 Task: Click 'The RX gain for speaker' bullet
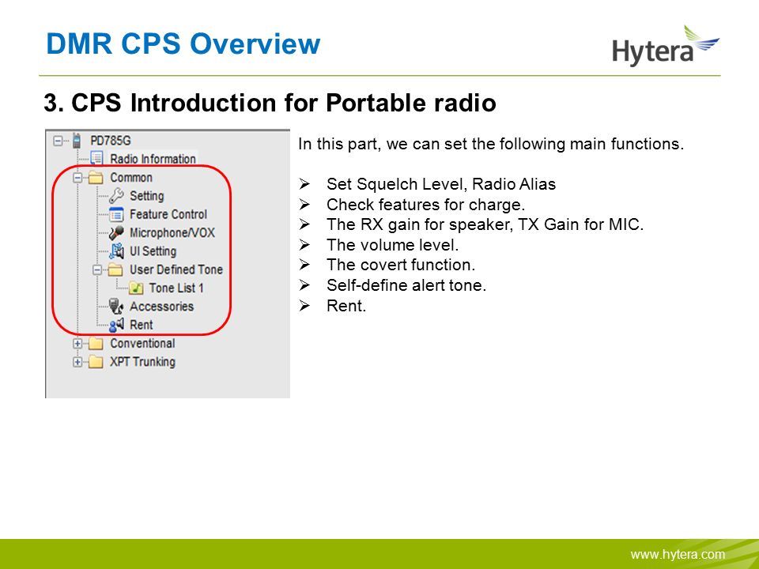[x=485, y=224]
